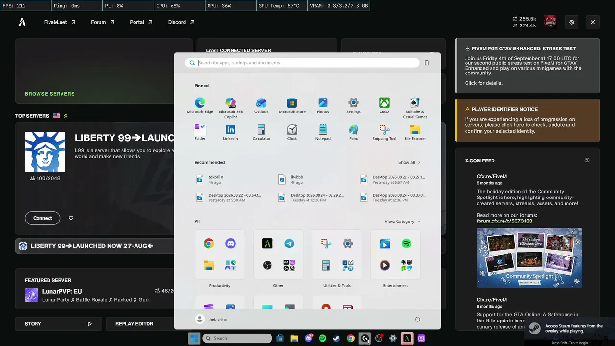
Task: Open Spotify in the Entertainment category
Action: [x=406, y=244]
